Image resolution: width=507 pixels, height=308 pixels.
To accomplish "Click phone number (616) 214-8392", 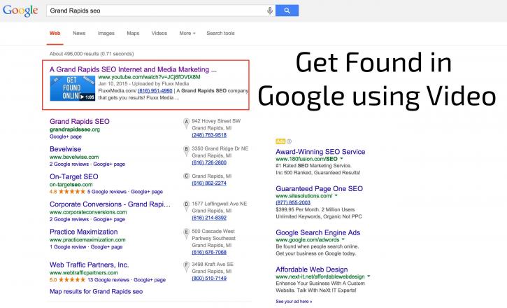I will tap(209, 218).
